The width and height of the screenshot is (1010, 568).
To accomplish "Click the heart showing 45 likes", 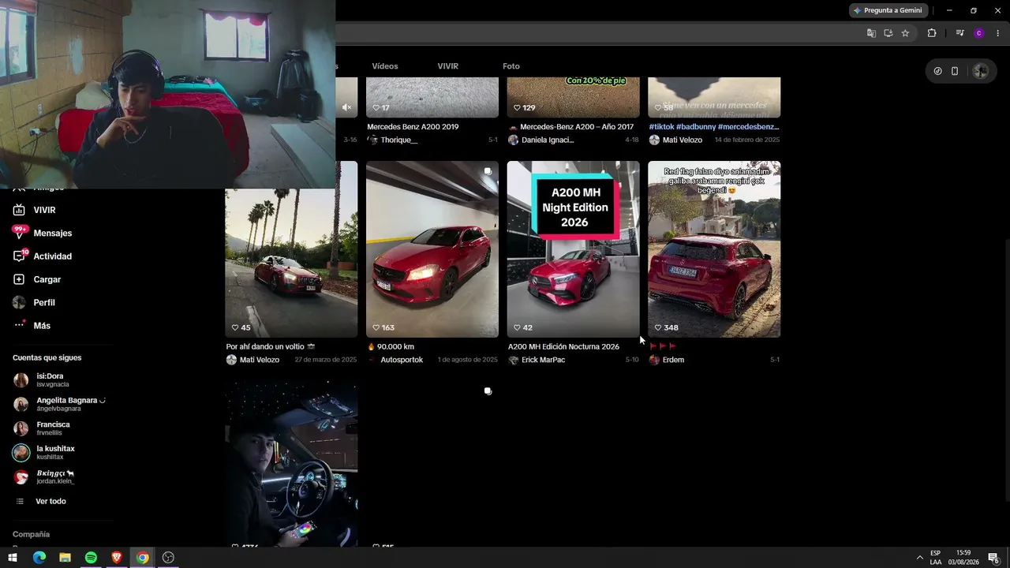I will tap(235, 327).
